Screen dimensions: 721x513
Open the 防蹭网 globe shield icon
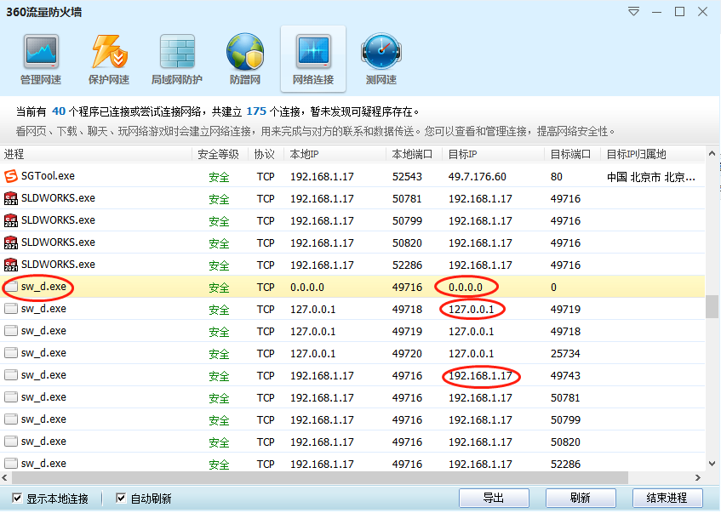[x=245, y=54]
